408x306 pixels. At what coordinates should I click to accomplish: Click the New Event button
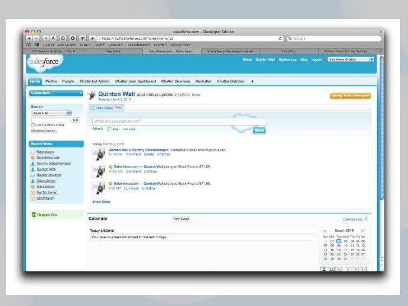(x=181, y=219)
